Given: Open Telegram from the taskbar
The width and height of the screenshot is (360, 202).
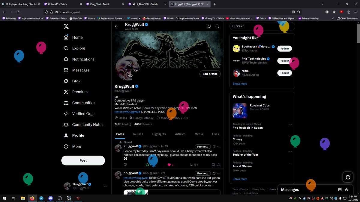Looking at the screenshot, I should pos(41,198).
